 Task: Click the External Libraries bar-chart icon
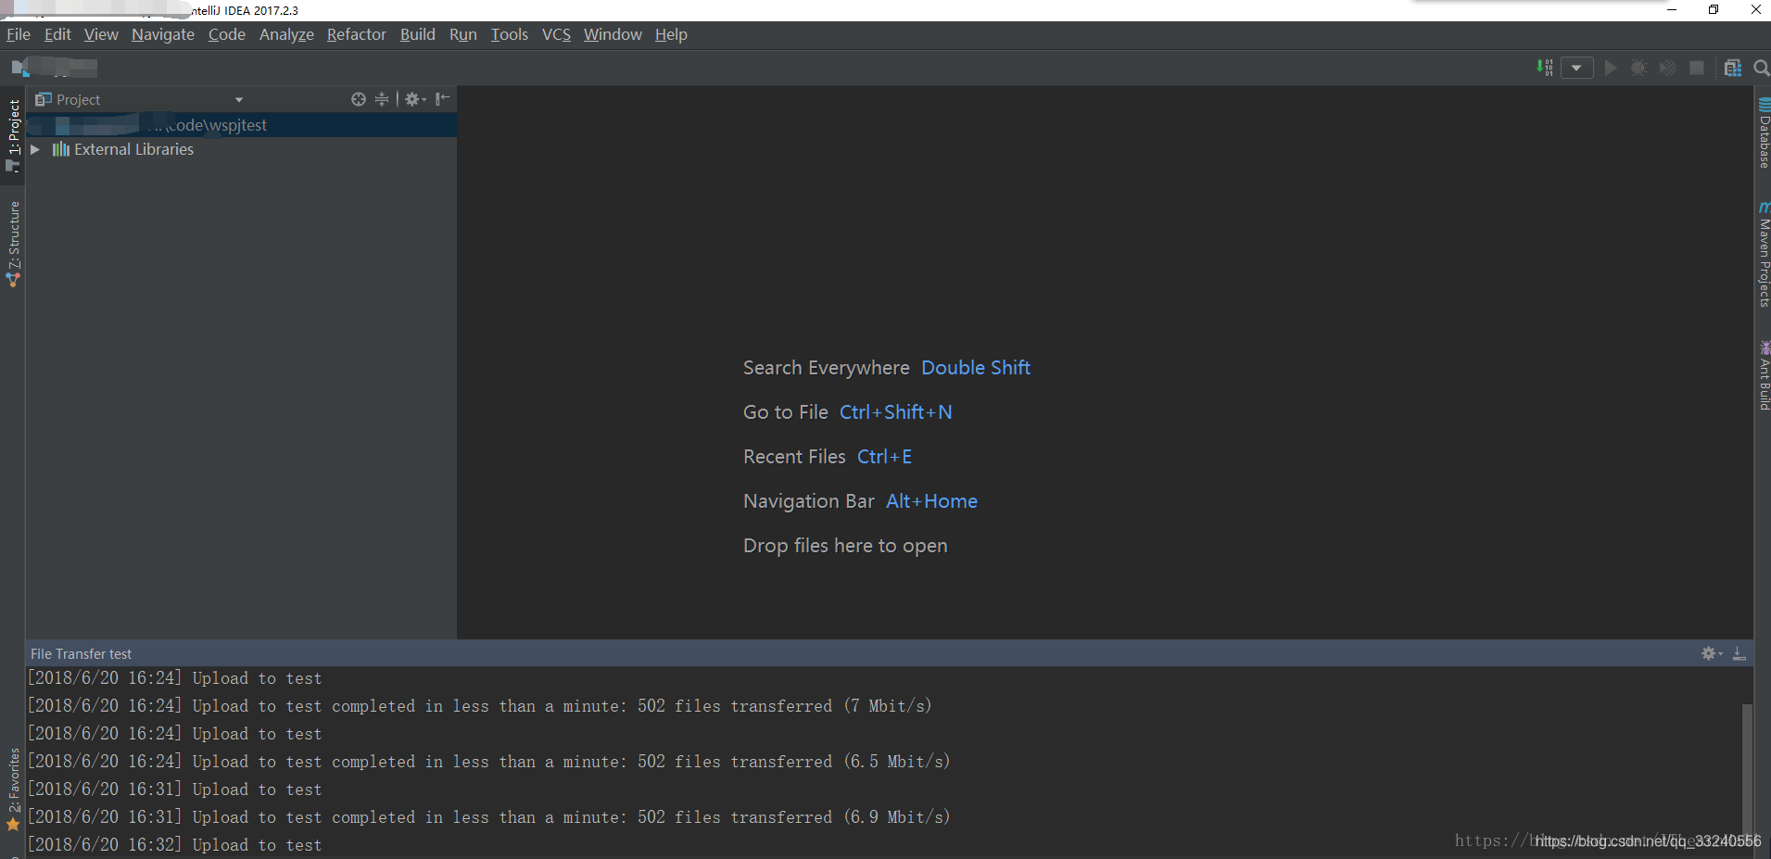click(x=61, y=149)
